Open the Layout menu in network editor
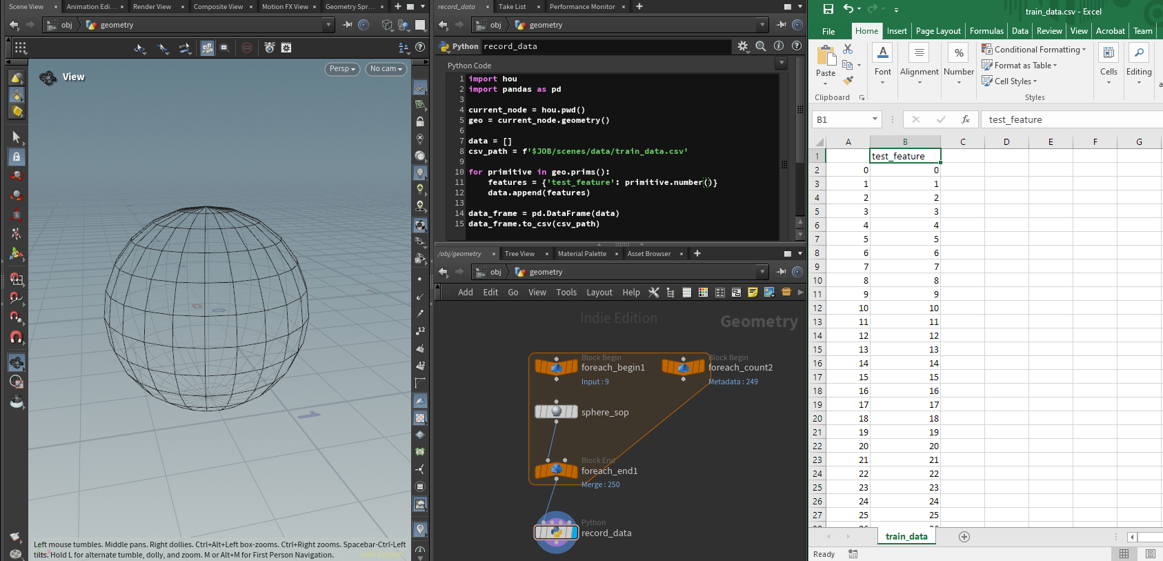This screenshot has height=561, width=1163. (599, 293)
